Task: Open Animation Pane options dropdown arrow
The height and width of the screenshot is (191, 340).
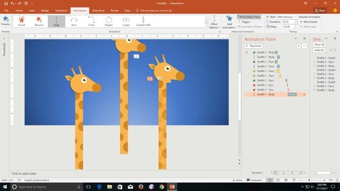Action: click(295, 39)
